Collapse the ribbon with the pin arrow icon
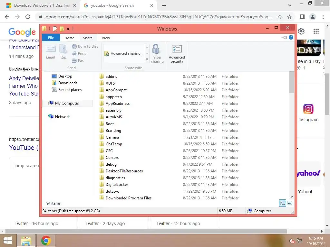This screenshot has height=247, width=330. (284, 37)
